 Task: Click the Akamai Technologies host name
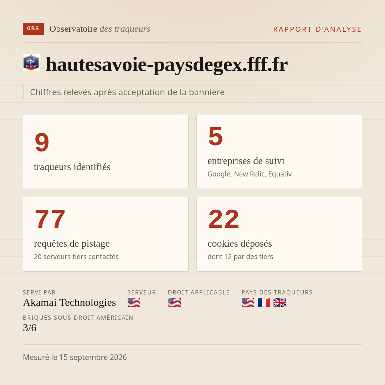(x=69, y=303)
